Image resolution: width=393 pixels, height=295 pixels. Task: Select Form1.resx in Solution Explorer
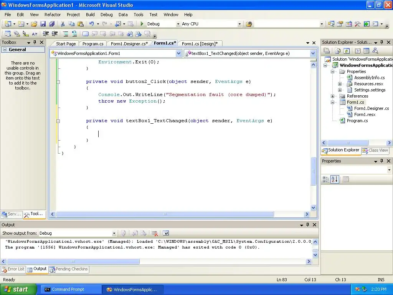click(365, 114)
